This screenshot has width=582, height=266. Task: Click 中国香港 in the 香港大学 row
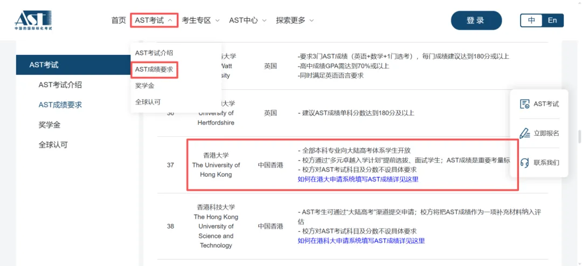[x=271, y=165]
